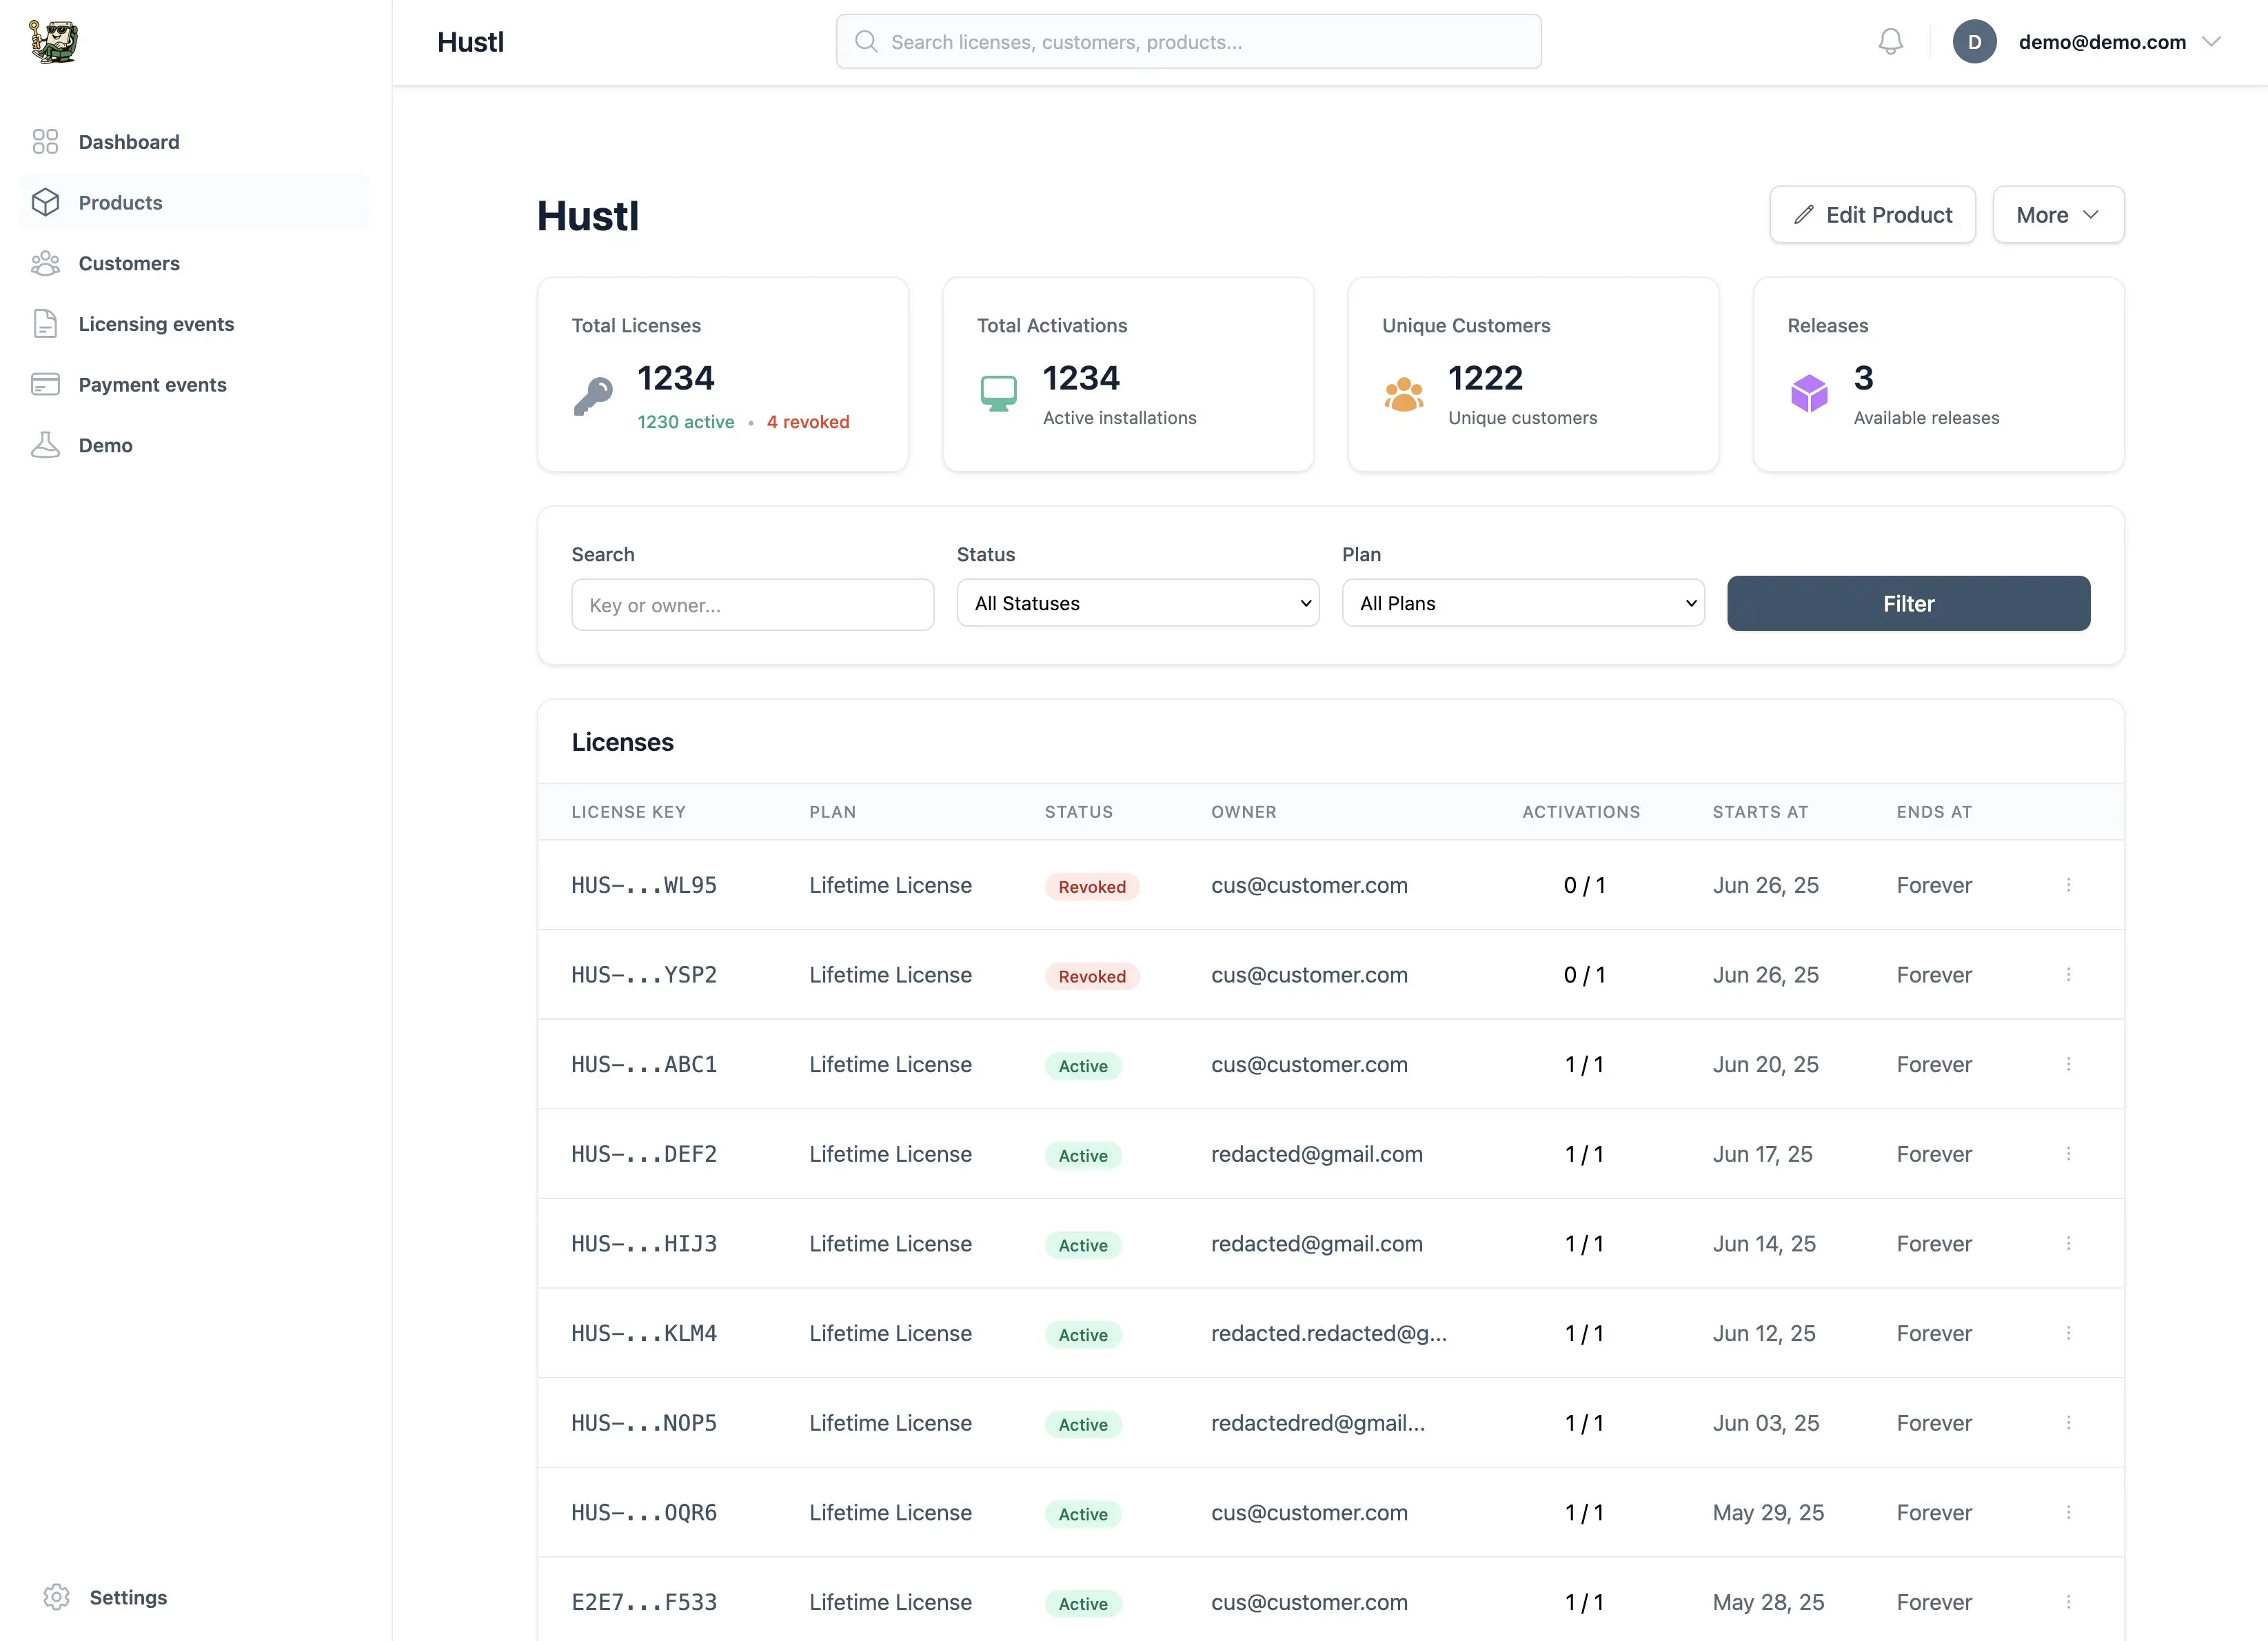This screenshot has width=2268, height=1641.
Task: Expand the More options dropdown
Action: click(2058, 214)
